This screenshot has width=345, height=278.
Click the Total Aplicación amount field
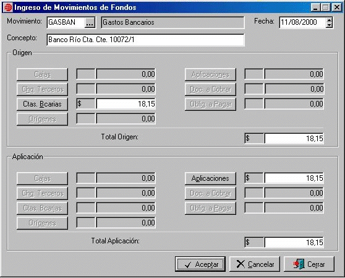294,242
